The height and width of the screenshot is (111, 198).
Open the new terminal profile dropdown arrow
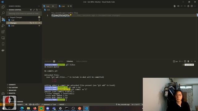coord(182,61)
